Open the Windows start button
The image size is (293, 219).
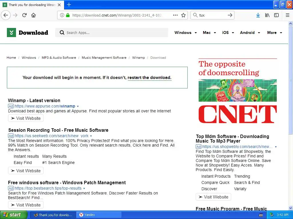pyautogui.click(x=14, y=215)
